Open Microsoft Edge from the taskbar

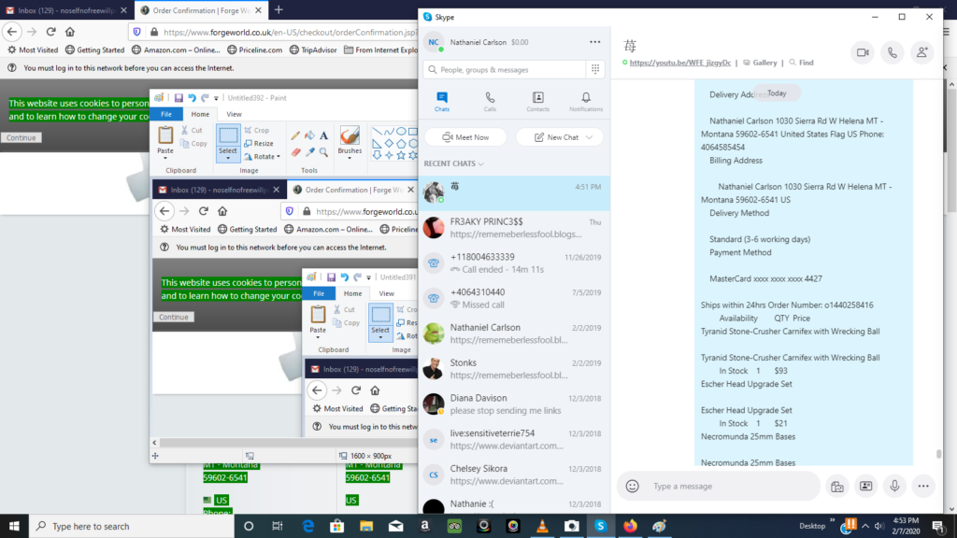[x=308, y=526]
